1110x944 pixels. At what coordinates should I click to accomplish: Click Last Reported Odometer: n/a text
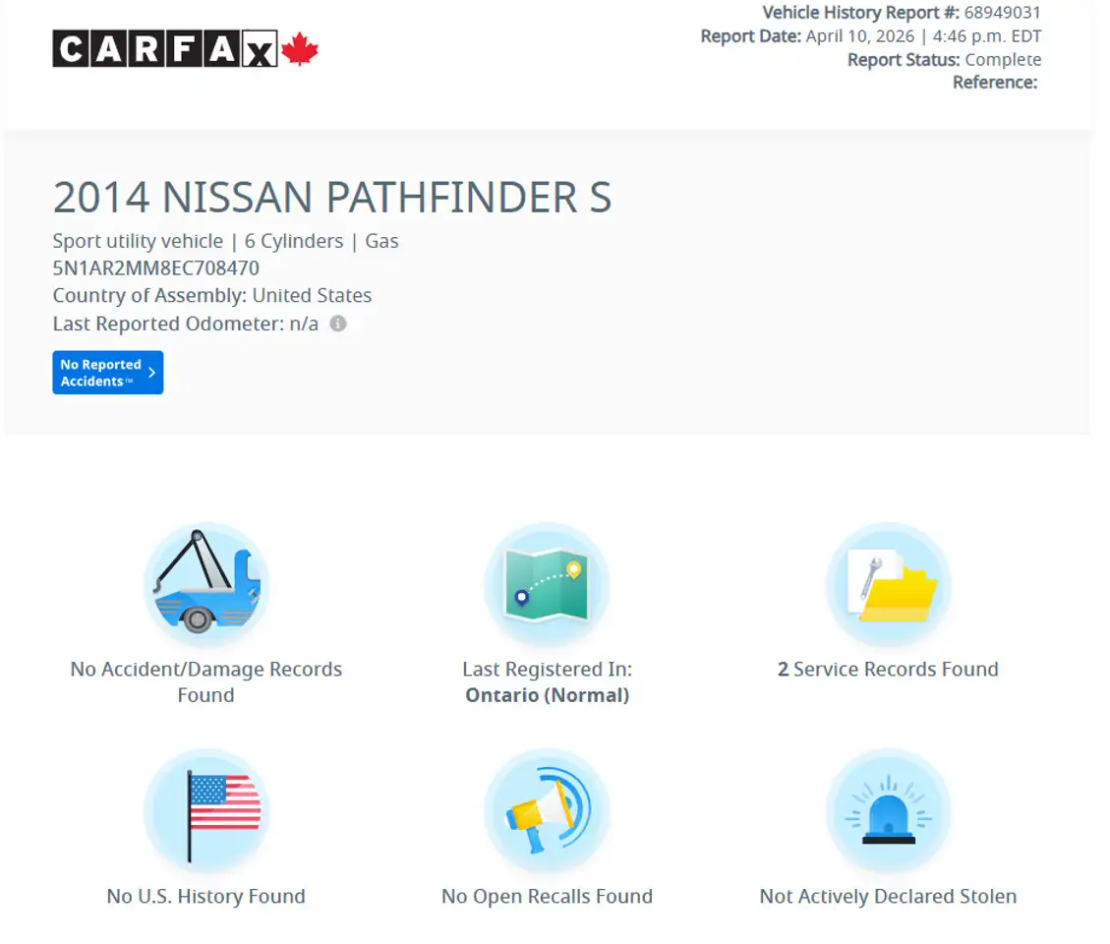coord(186,324)
